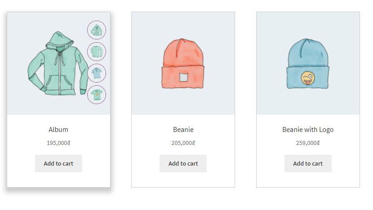The width and height of the screenshot is (373, 210).
Task: Select the blue polo shirt circular thumbnail
Action: 97,73
